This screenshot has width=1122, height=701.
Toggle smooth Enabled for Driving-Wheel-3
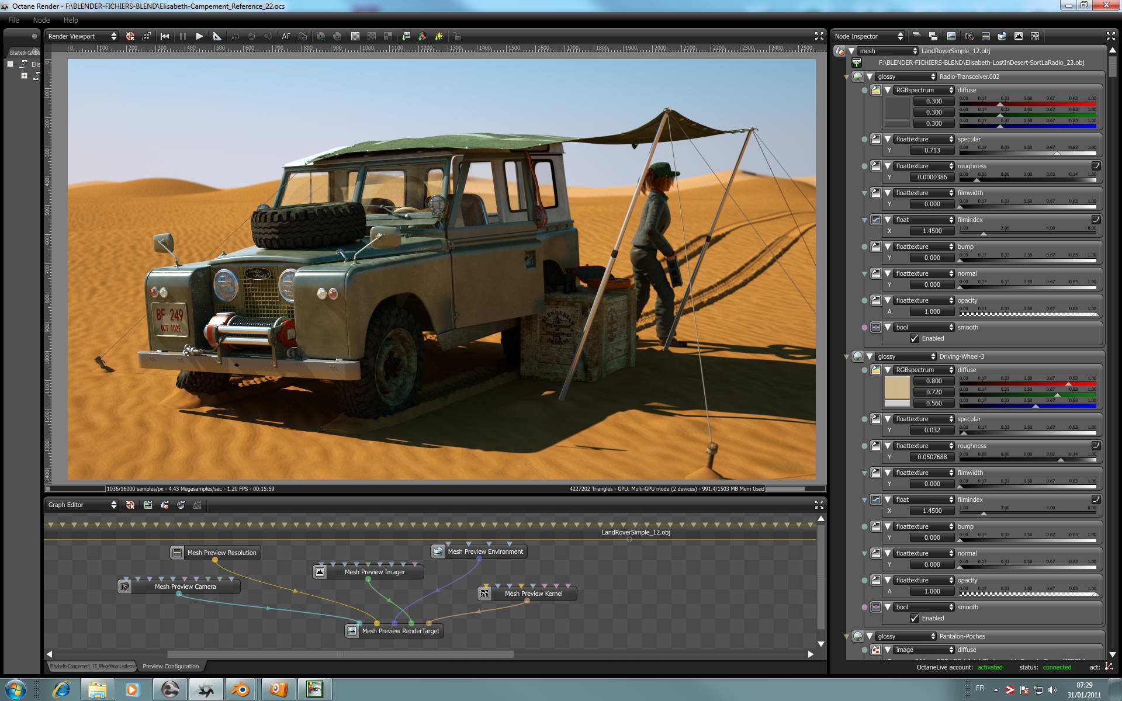point(915,618)
